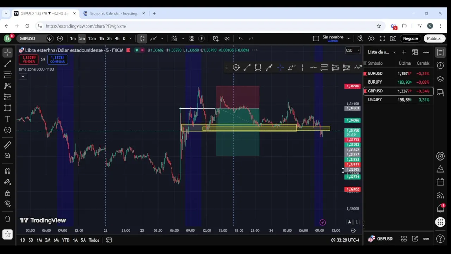Open chart settings hexagon icon

point(371,38)
